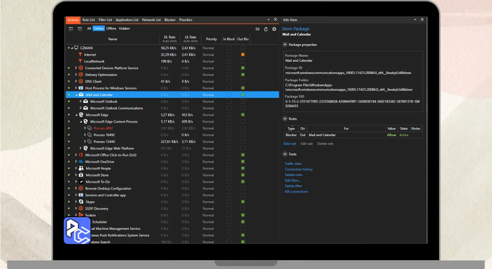
Task: Click the Microsoft OneDrive cloud icon
Action: pos(81,162)
